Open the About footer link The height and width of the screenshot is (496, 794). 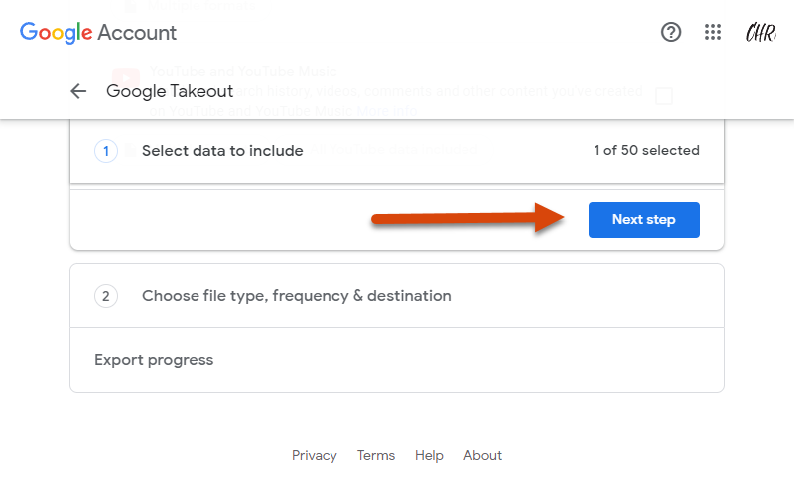(482, 456)
